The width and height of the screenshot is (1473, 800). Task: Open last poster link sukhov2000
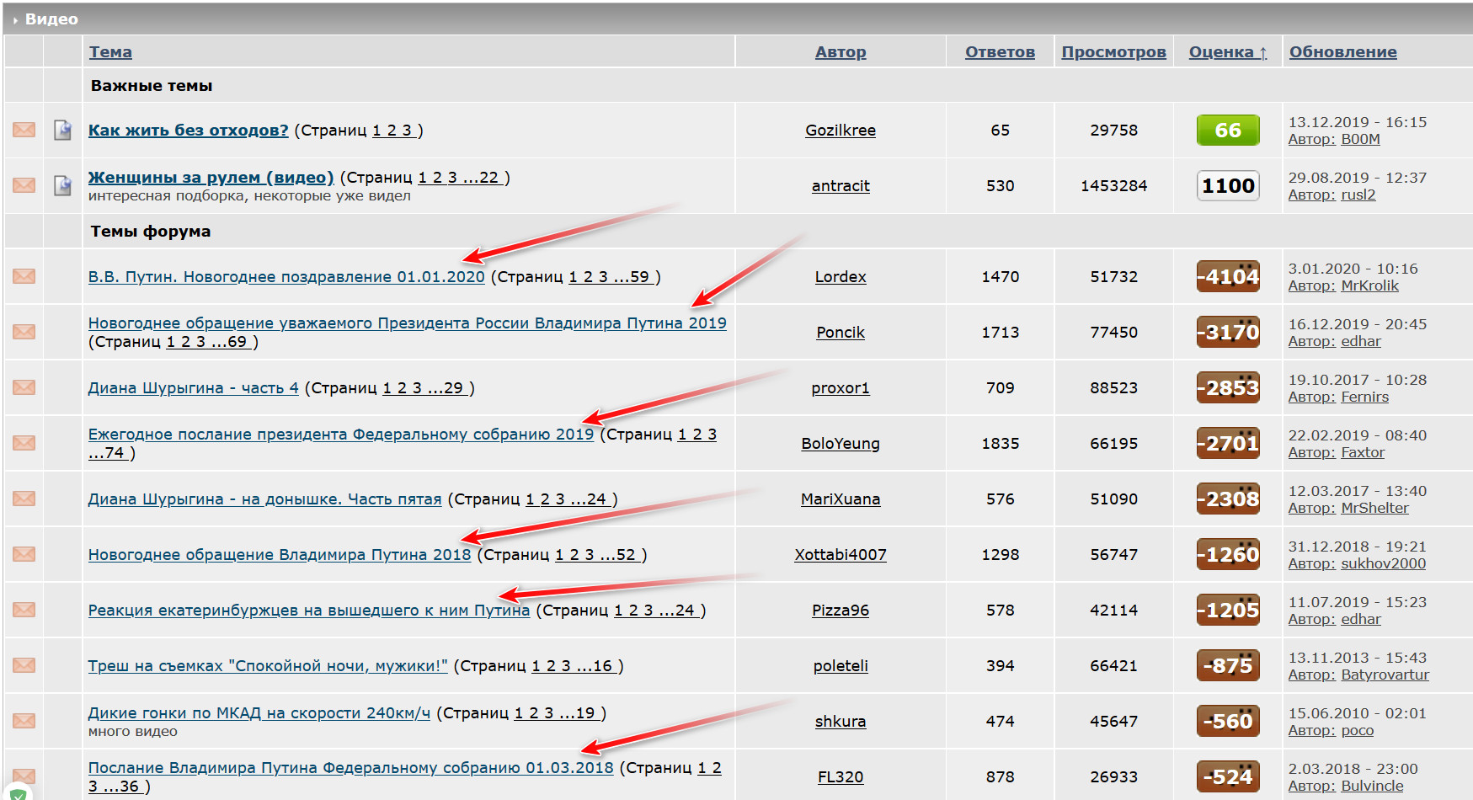click(x=1383, y=563)
